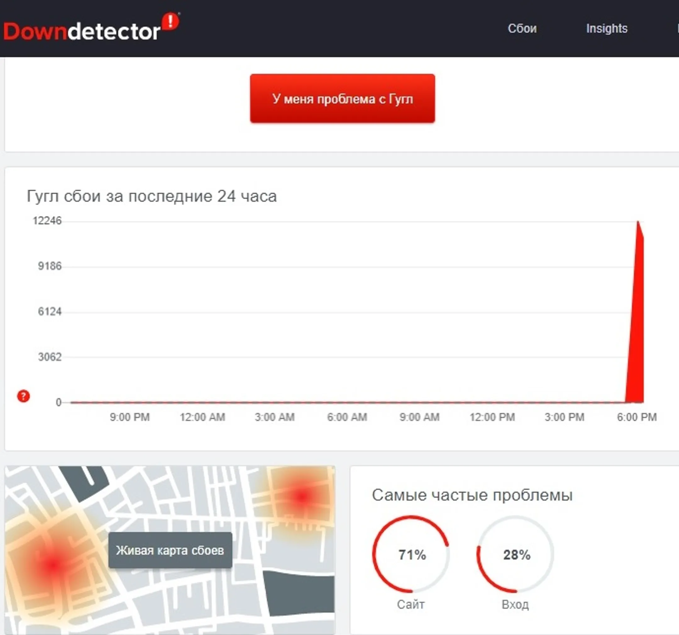Click the 3062 value on chart axis
Image resolution: width=679 pixels, height=635 pixels.
pyautogui.click(x=50, y=357)
